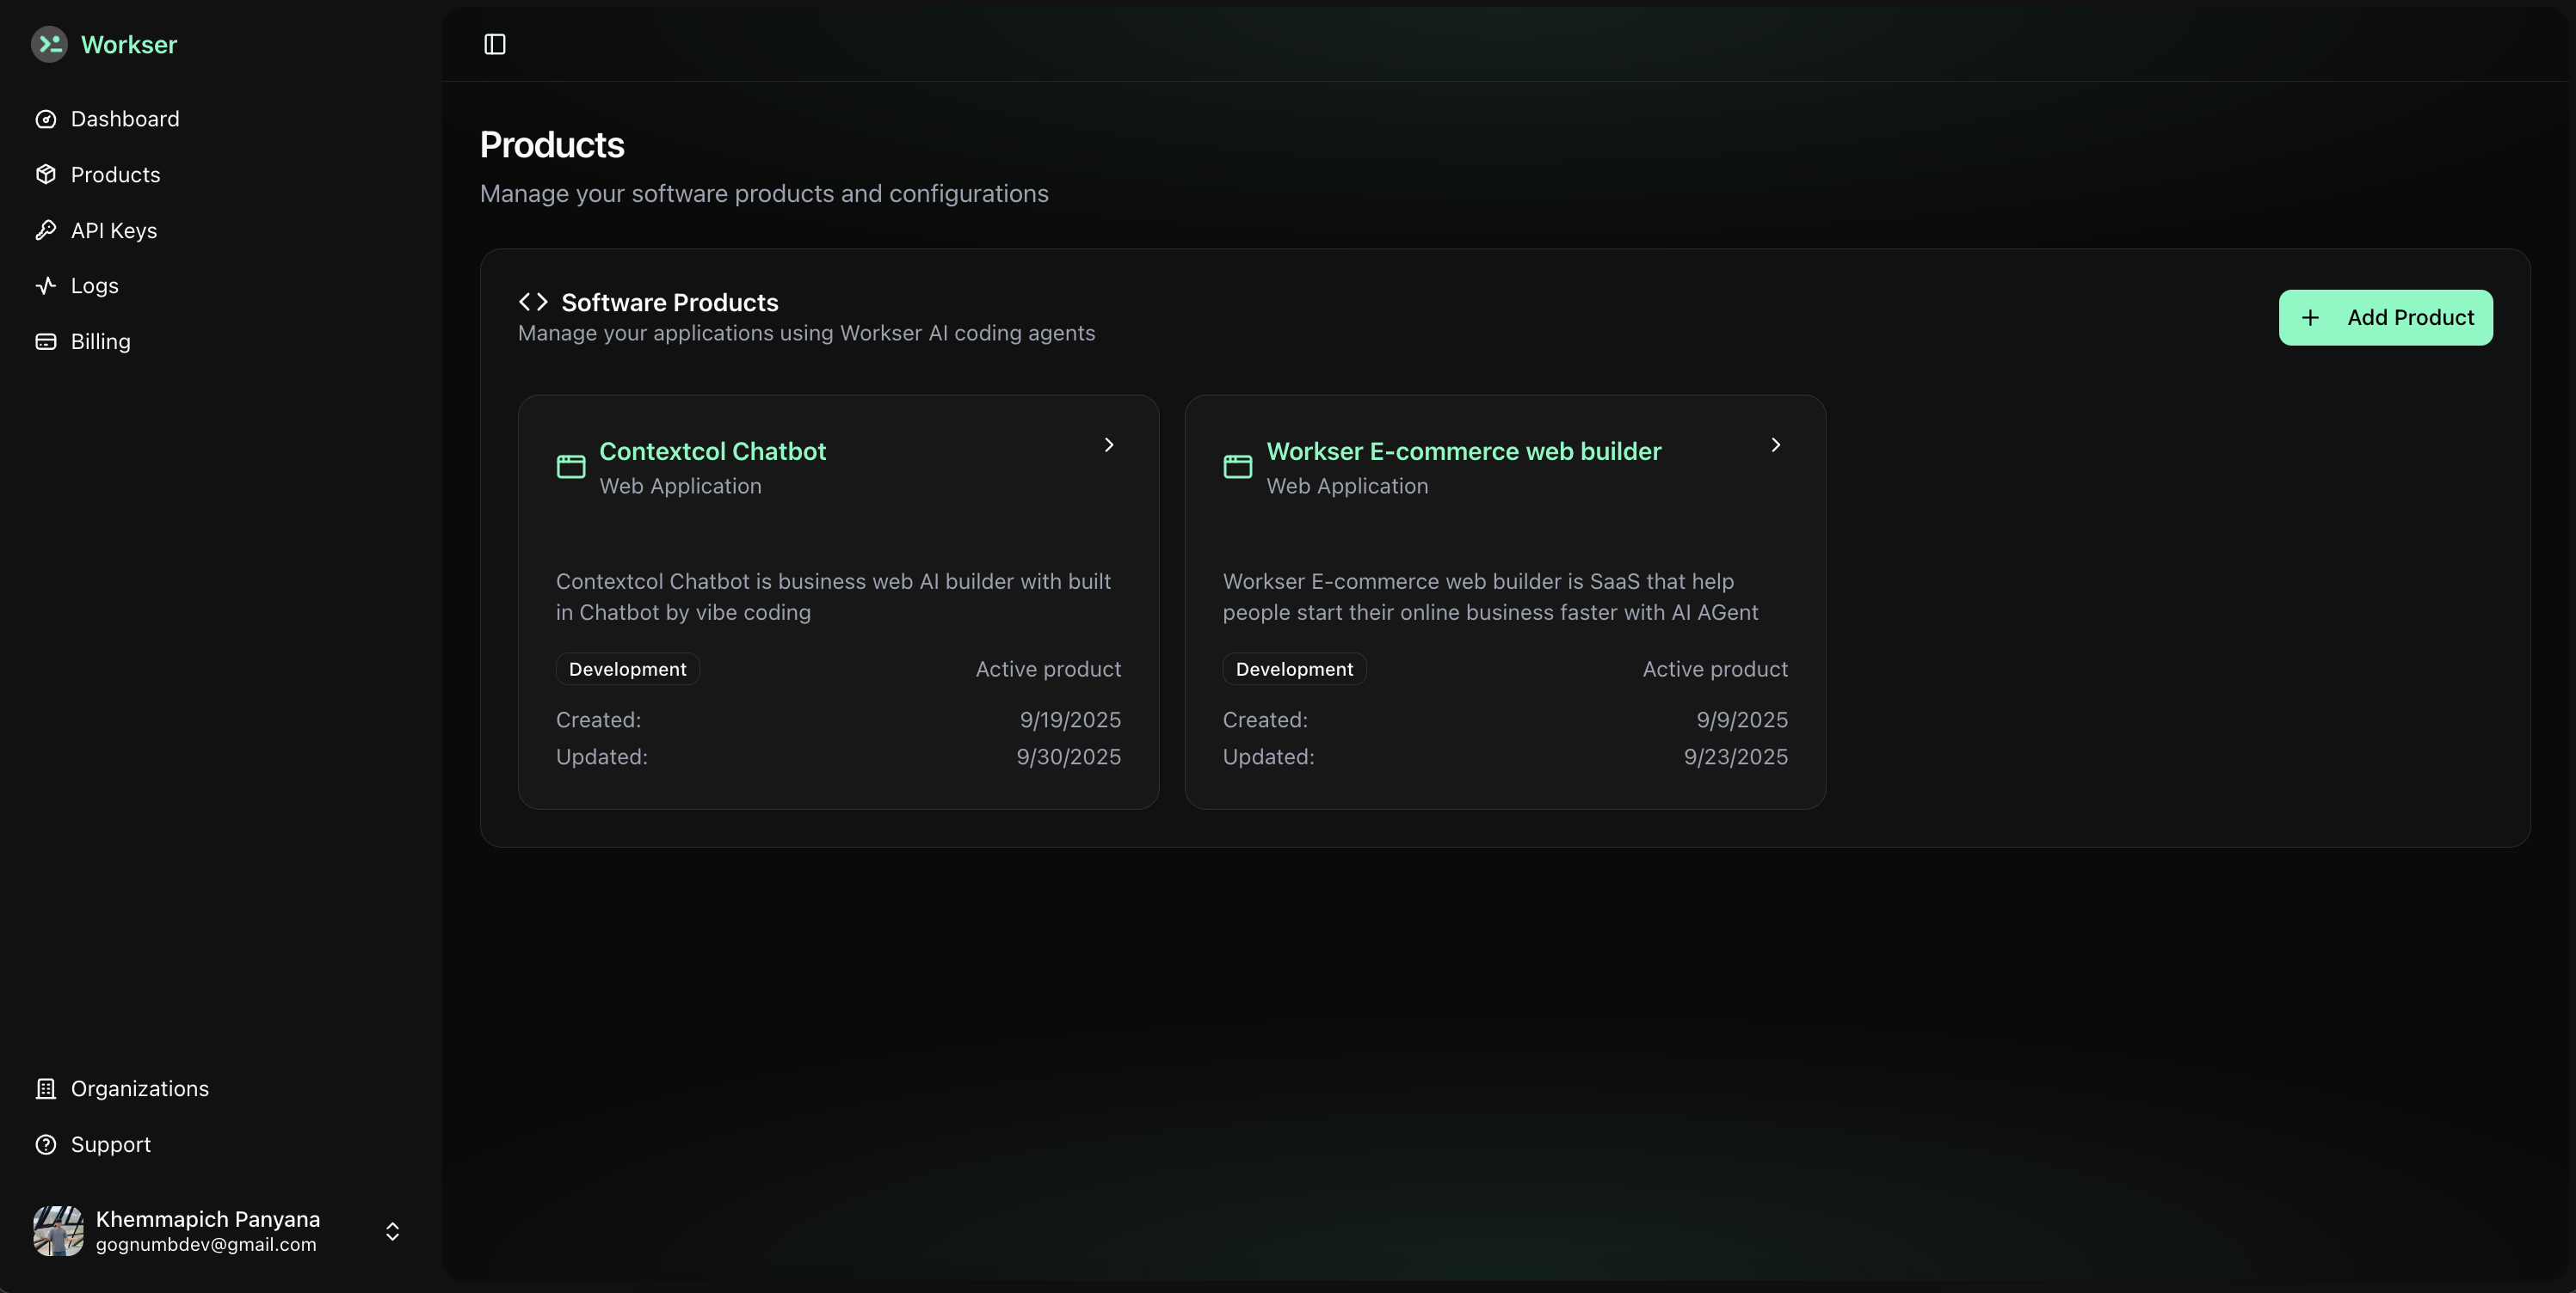
Task: Select the Dashboard compass icon
Action: pyautogui.click(x=47, y=118)
